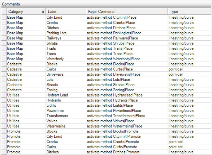Click row selector for Promote Blocks row
Image resolution: width=212 pixels, height=155 pixels.
tap(4, 131)
